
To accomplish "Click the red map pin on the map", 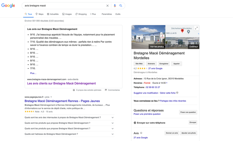I will (182, 31).
